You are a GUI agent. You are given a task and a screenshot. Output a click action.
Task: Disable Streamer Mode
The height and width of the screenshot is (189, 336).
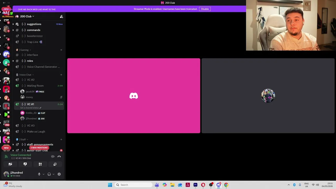pos(205,9)
